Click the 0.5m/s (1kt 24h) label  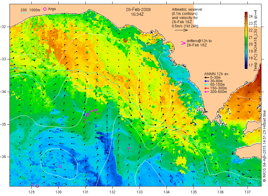click(x=185, y=26)
